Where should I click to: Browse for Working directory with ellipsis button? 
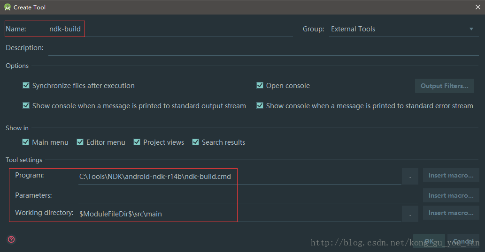[410, 214]
